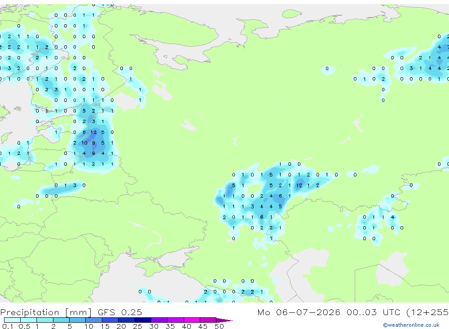Click the legend scale label '25'
449x329 pixels.
pyautogui.click(x=138, y=326)
